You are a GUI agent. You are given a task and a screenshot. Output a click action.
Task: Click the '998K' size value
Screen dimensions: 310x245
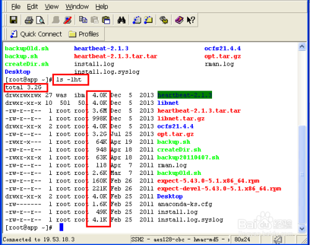[100, 118]
